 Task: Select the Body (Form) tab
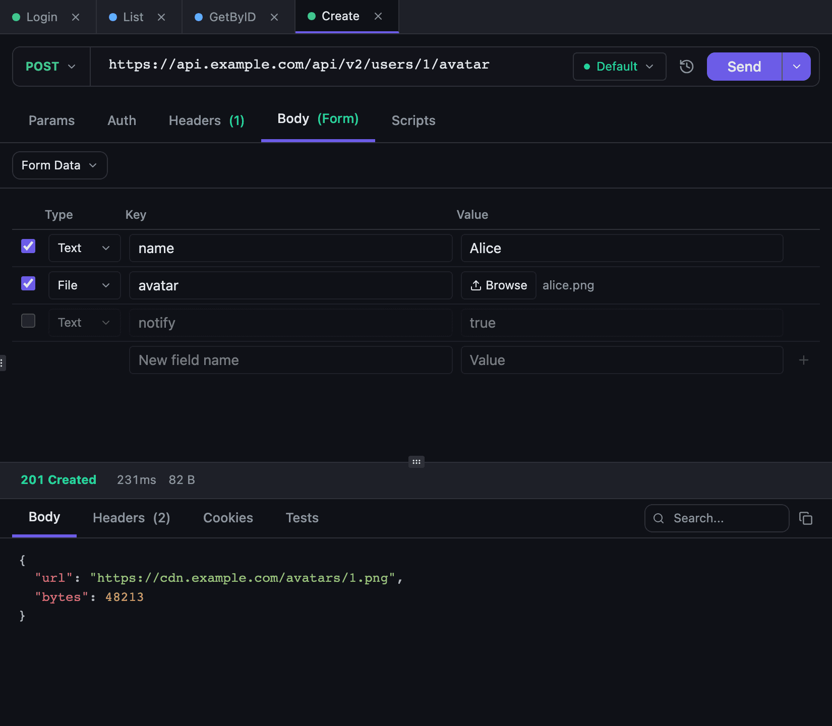pyautogui.click(x=318, y=119)
